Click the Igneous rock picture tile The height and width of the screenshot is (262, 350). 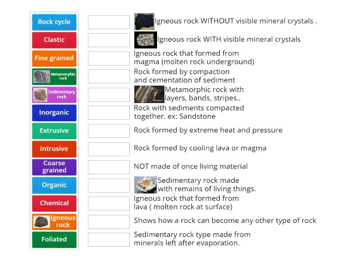tap(54, 221)
